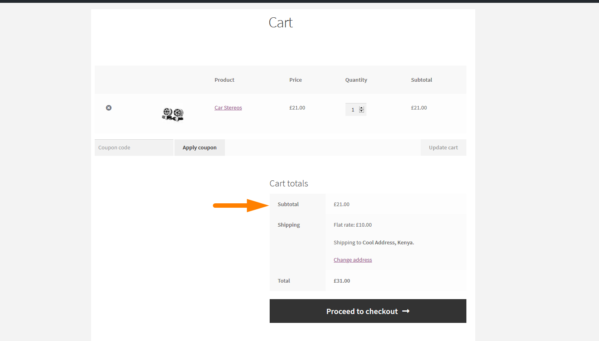599x341 pixels.
Task: Click the £21.00 subtotal cell in product row
Action: (x=419, y=108)
